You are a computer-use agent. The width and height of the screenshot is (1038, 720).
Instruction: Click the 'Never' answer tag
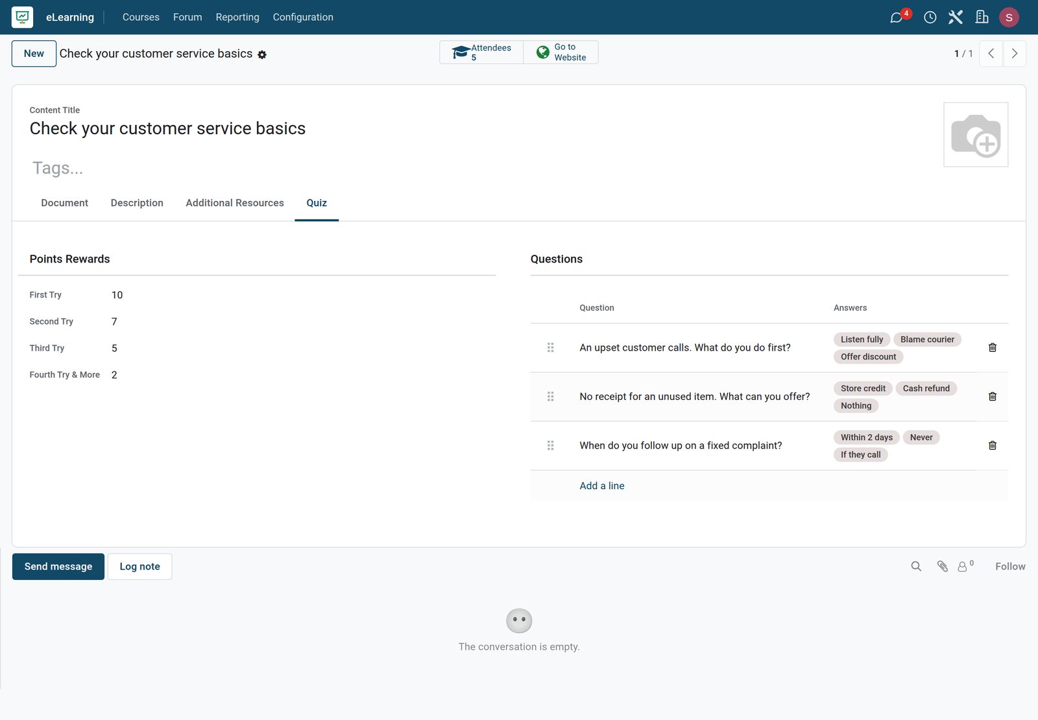coord(921,437)
